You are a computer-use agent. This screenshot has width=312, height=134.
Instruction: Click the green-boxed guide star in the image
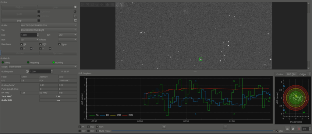click(x=201, y=59)
